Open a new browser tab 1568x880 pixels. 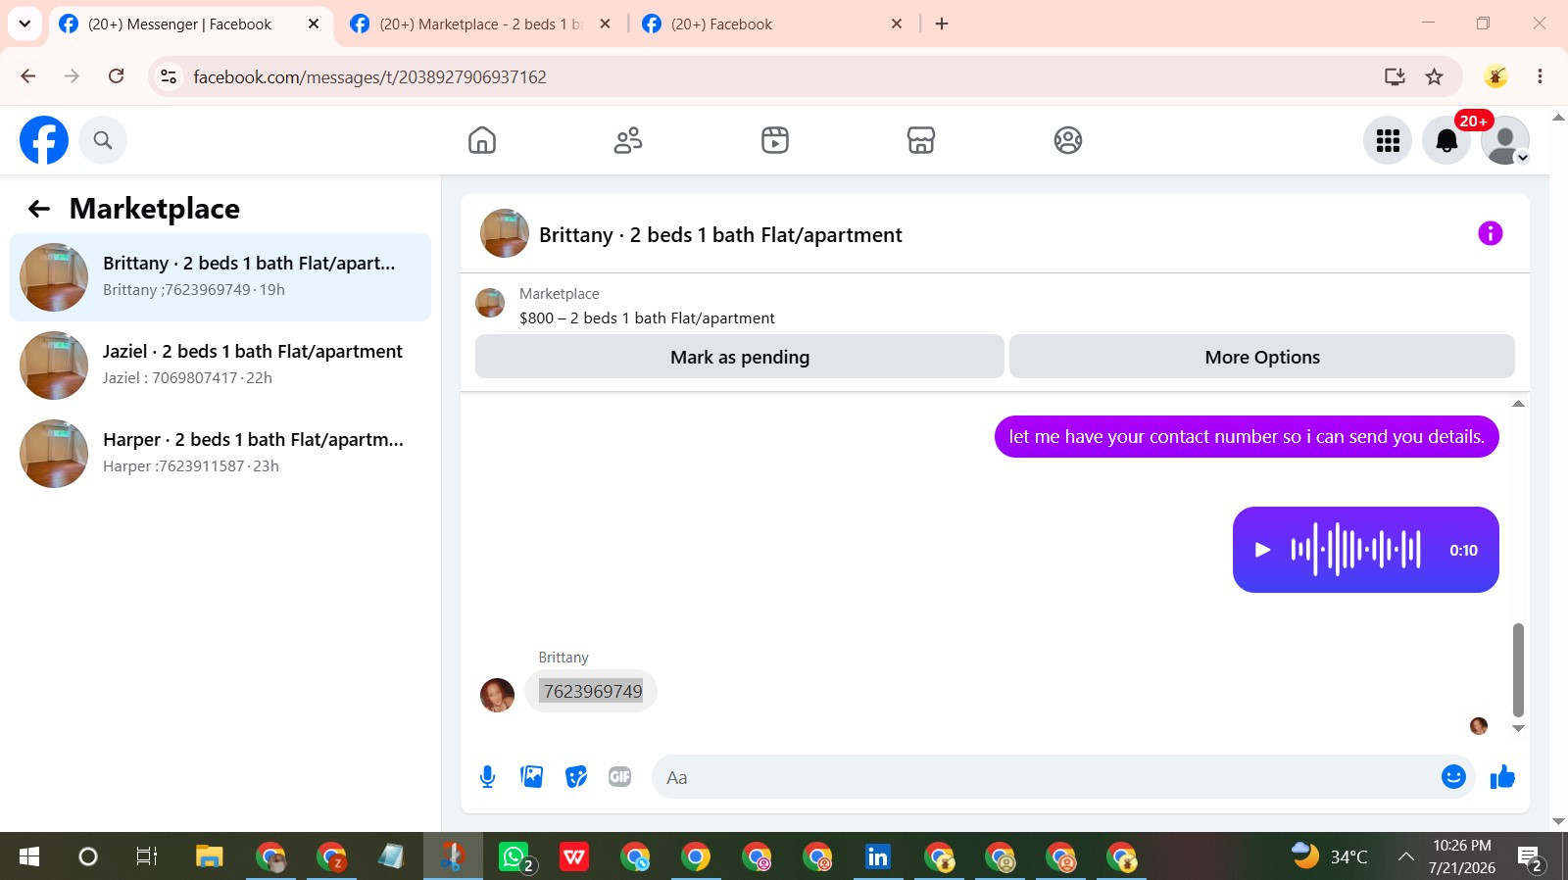click(x=942, y=24)
